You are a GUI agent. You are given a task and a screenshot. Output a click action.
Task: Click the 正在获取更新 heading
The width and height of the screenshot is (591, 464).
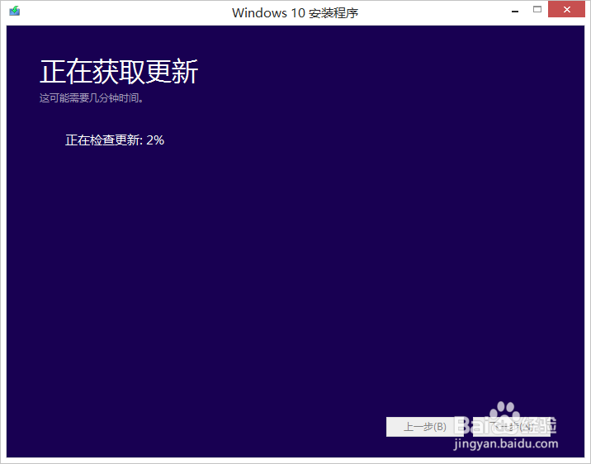tap(119, 72)
